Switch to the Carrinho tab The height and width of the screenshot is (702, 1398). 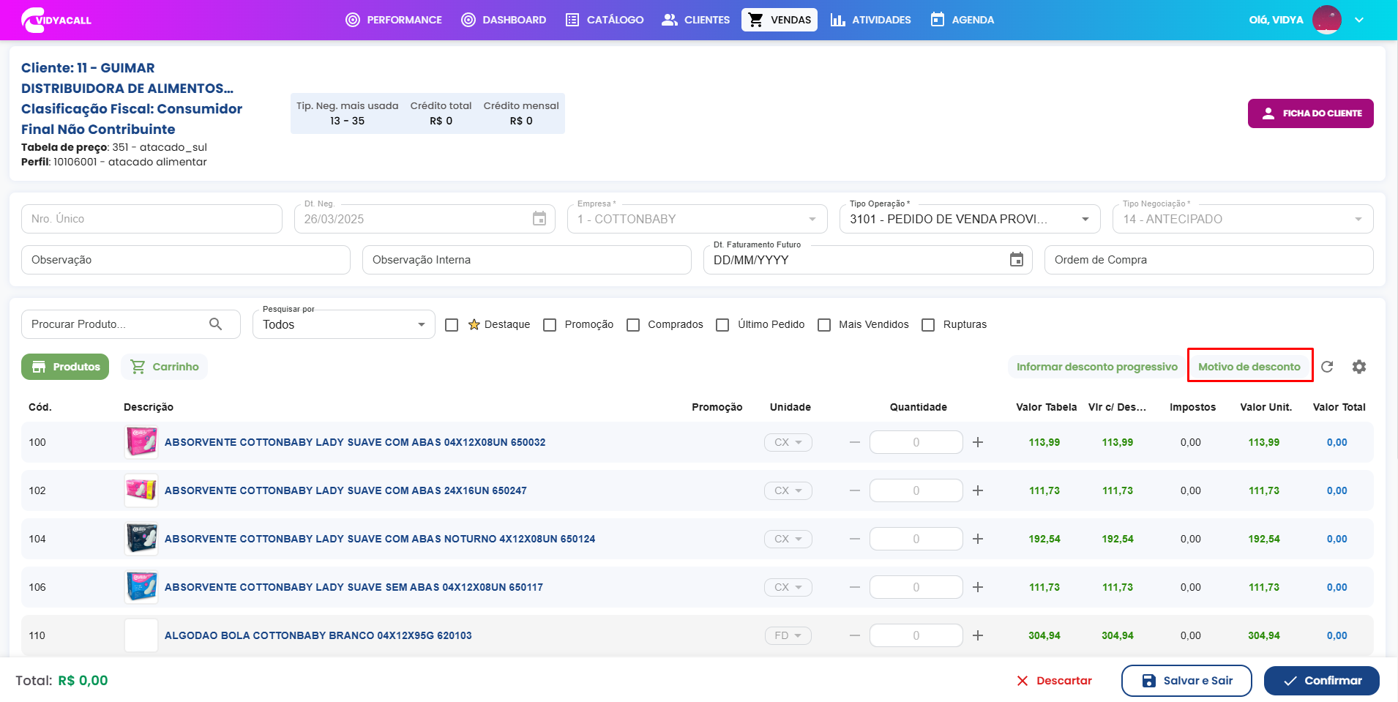165,367
